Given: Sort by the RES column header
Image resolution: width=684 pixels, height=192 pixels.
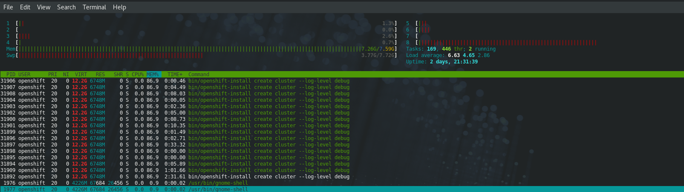Looking at the screenshot, I should pyautogui.click(x=100, y=75).
